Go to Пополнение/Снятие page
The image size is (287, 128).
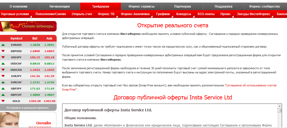coord(51,14)
